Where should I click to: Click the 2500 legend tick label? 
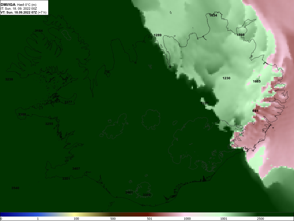coord(260,219)
